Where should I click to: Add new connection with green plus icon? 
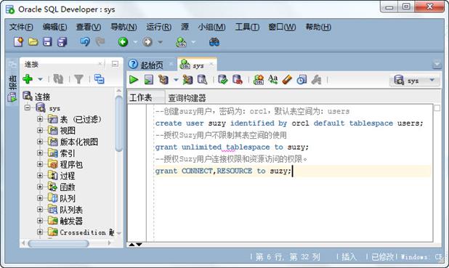pyautogui.click(x=28, y=78)
